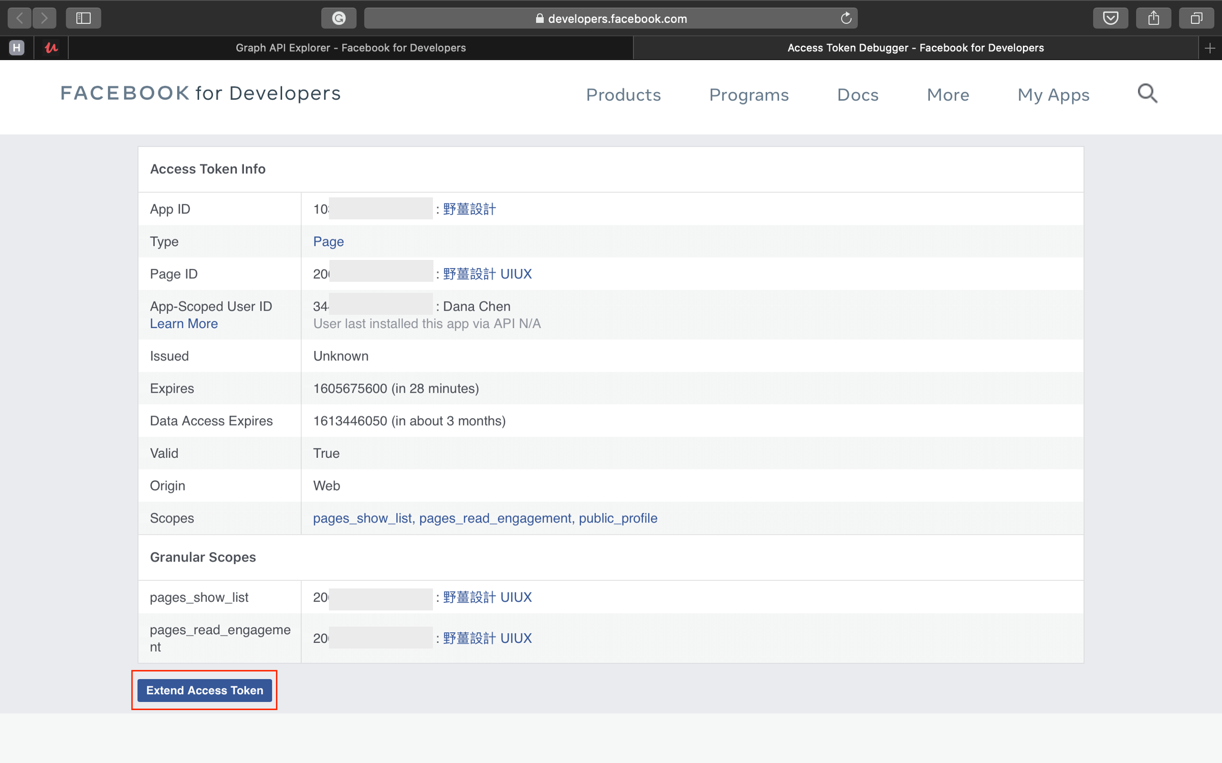This screenshot has width=1222, height=763.
Task: Click the pages_show_list row label under Granular Scopes
Action: [x=199, y=597]
